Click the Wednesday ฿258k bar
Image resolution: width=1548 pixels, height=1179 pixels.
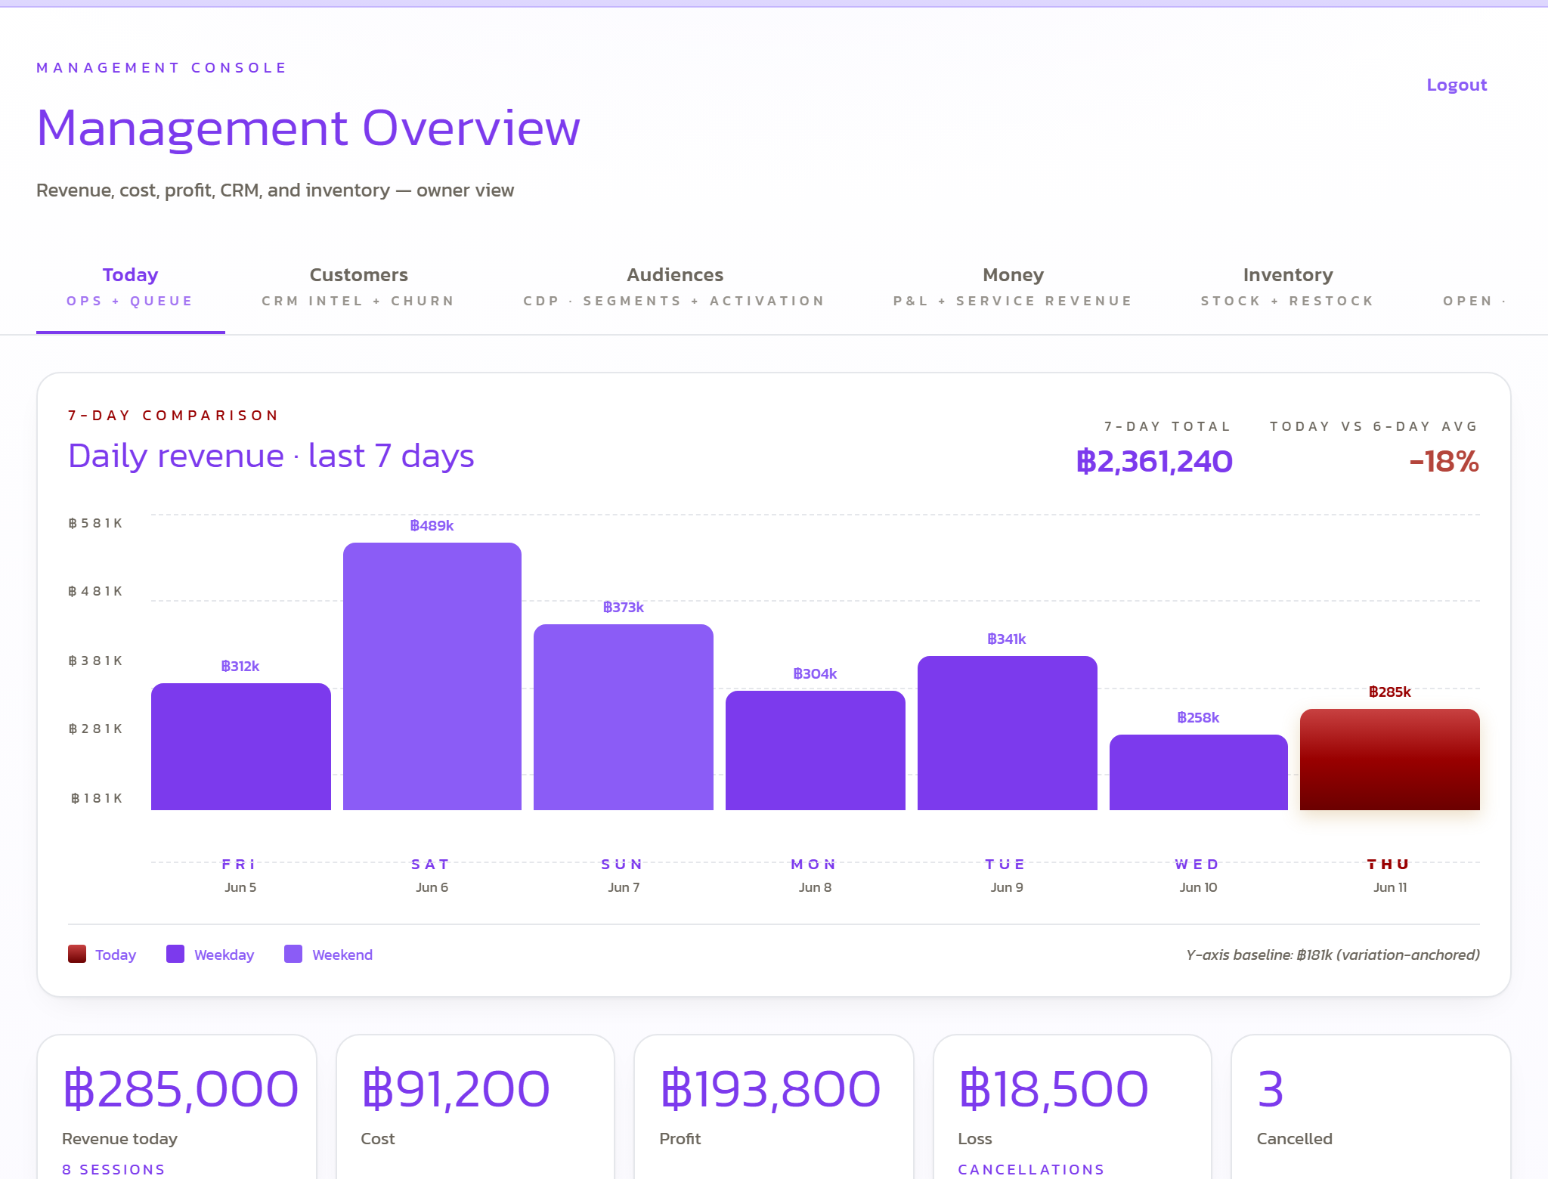1199,772
